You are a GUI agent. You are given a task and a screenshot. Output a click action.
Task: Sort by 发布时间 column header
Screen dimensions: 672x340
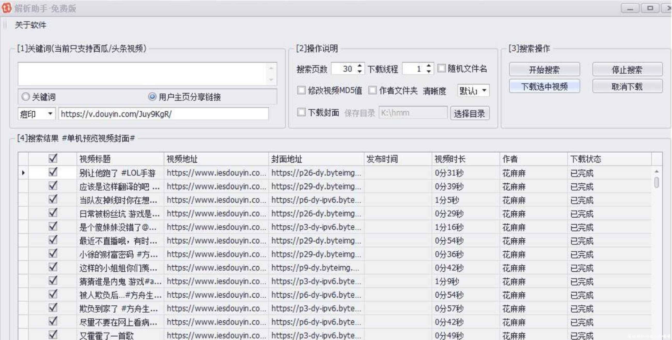(x=398, y=159)
